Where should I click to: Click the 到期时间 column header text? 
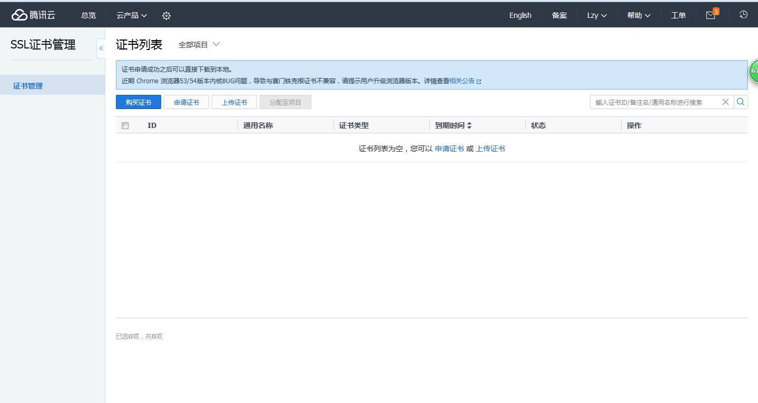450,125
